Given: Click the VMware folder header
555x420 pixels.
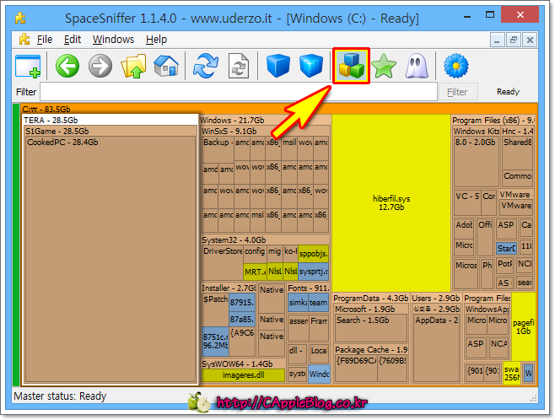Looking at the screenshot, I should (x=516, y=195).
